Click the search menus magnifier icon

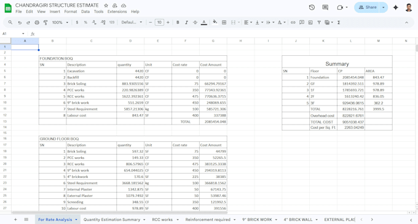(10, 22)
